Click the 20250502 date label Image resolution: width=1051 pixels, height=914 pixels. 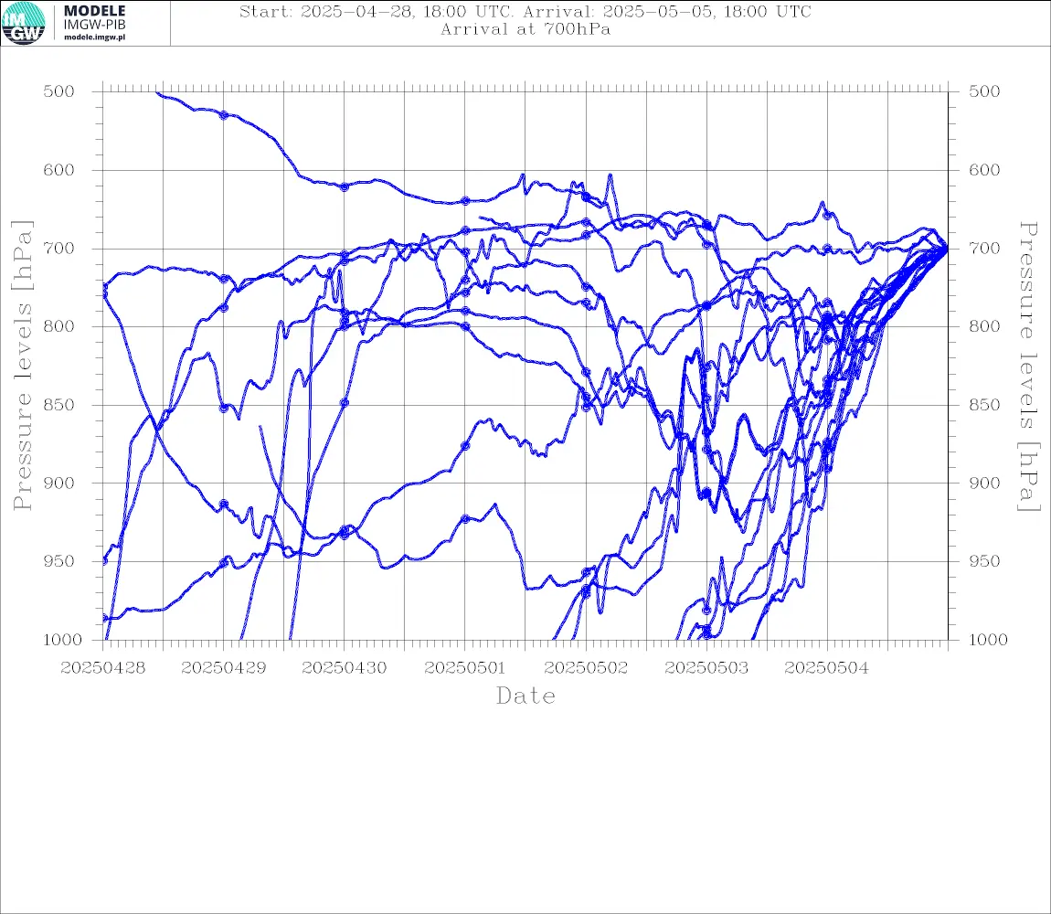point(586,668)
